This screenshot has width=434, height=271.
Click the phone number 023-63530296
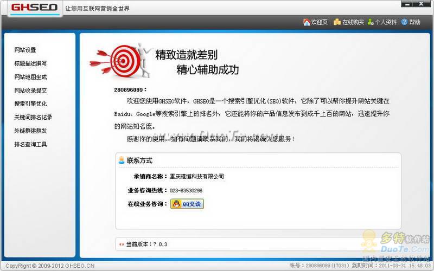pyautogui.click(x=186, y=191)
